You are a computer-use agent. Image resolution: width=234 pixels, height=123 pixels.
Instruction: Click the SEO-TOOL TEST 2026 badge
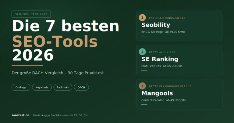pyautogui.click(x=31, y=14)
